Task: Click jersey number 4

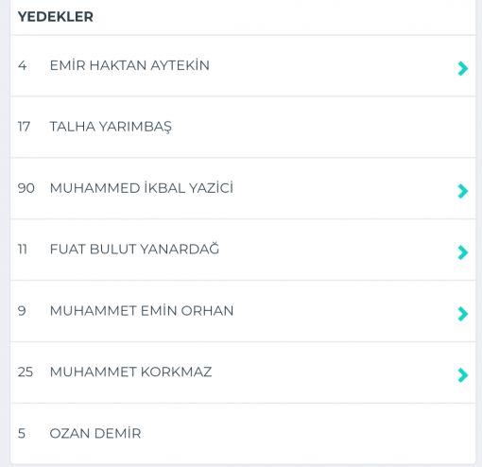Action: point(22,65)
